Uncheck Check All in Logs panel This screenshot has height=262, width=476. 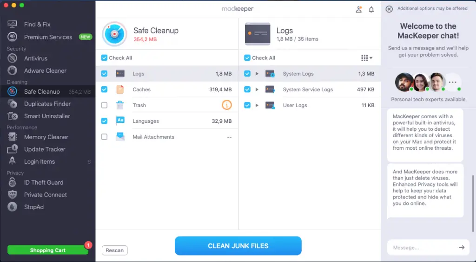247,58
